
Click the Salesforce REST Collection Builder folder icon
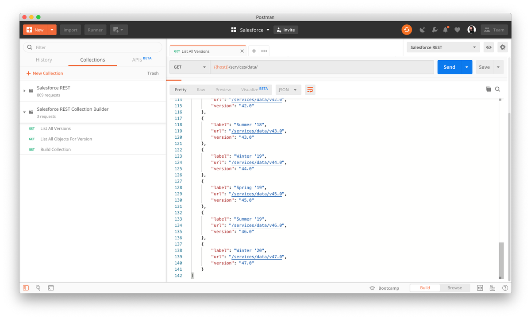click(x=31, y=112)
